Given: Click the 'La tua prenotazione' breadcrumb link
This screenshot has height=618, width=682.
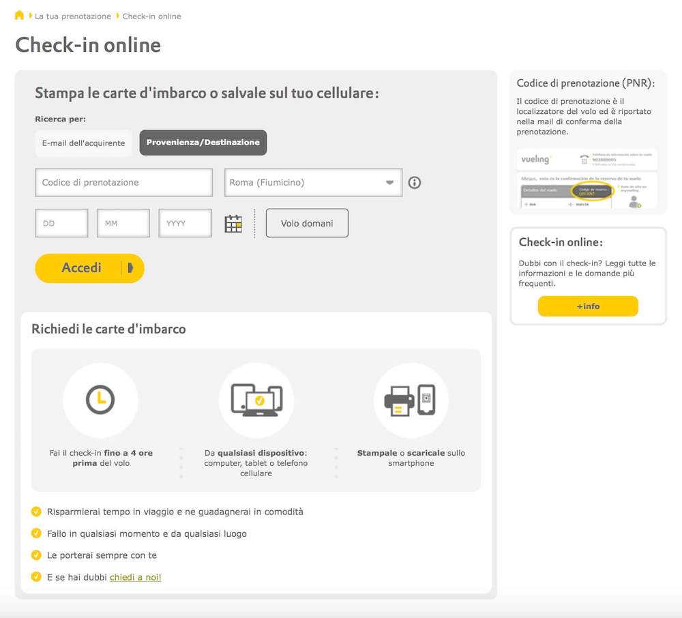Looking at the screenshot, I should point(70,16).
